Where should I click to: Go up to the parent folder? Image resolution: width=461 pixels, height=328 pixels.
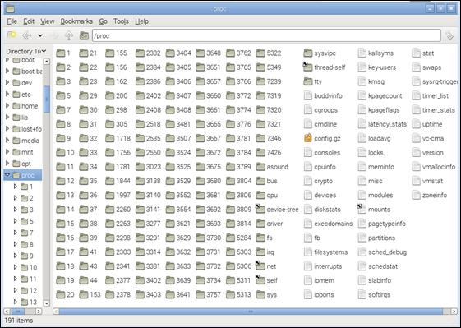click(x=69, y=35)
